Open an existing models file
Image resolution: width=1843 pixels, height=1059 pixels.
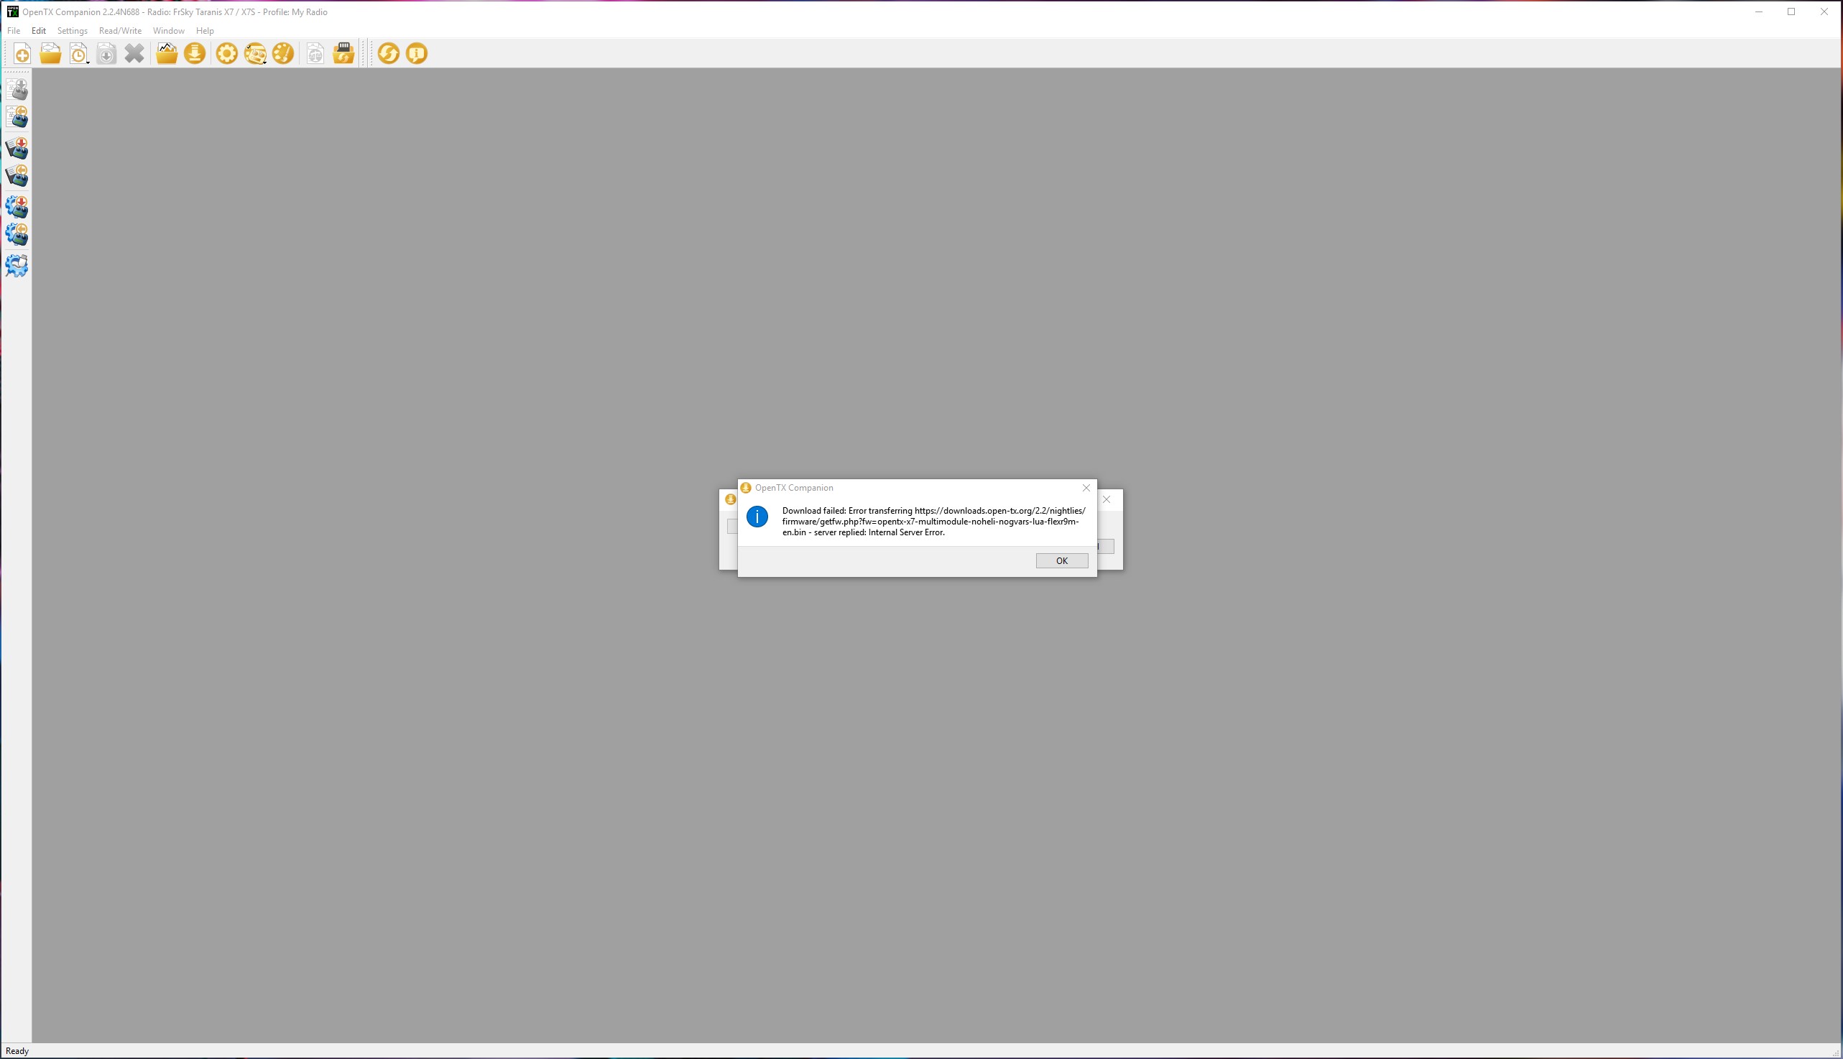(50, 53)
